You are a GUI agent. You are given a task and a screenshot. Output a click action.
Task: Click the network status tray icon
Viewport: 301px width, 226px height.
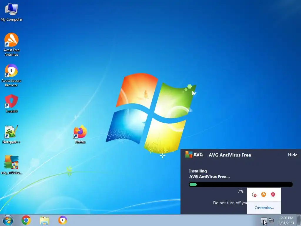[x=271, y=220]
